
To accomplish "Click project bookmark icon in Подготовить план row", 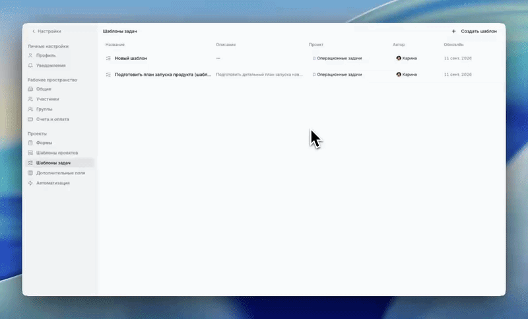I will (314, 75).
